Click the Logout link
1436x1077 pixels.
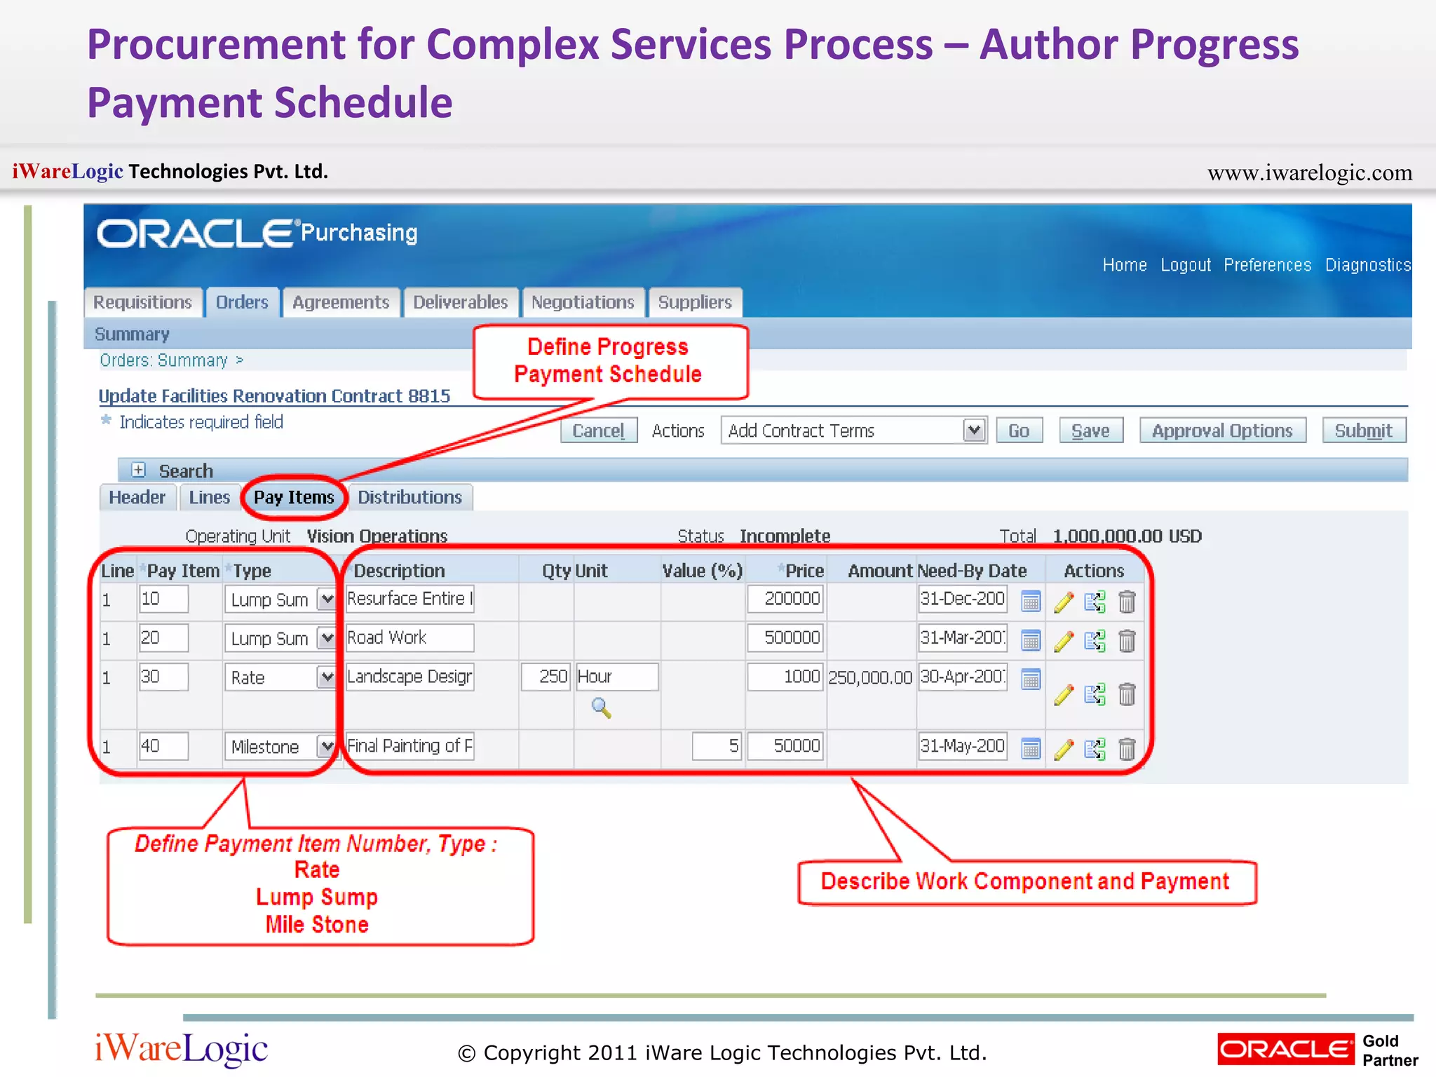[x=1186, y=265]
